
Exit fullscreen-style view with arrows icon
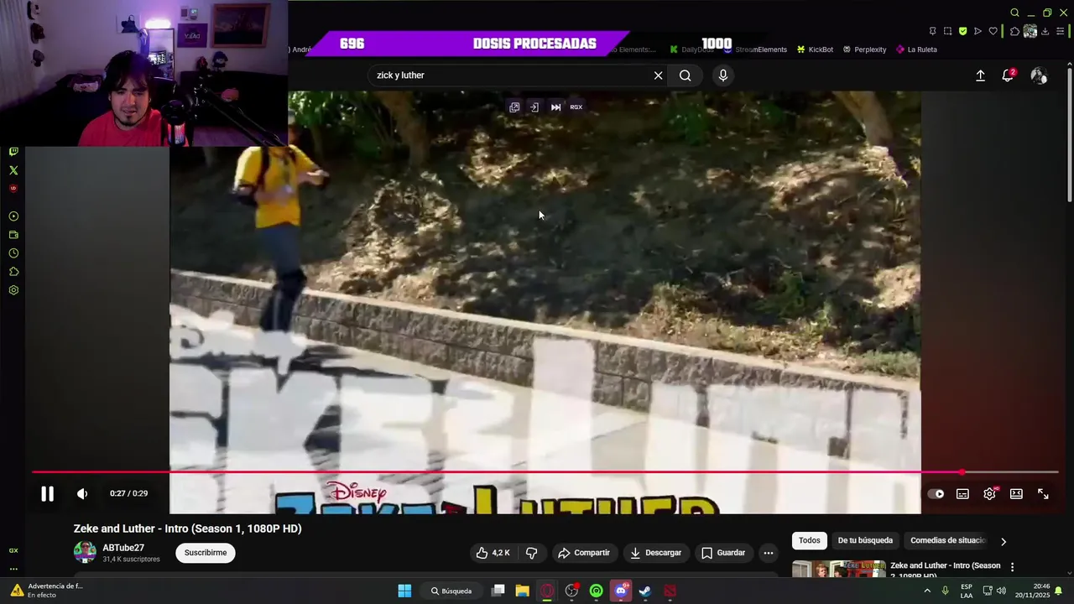[1043, 494]
